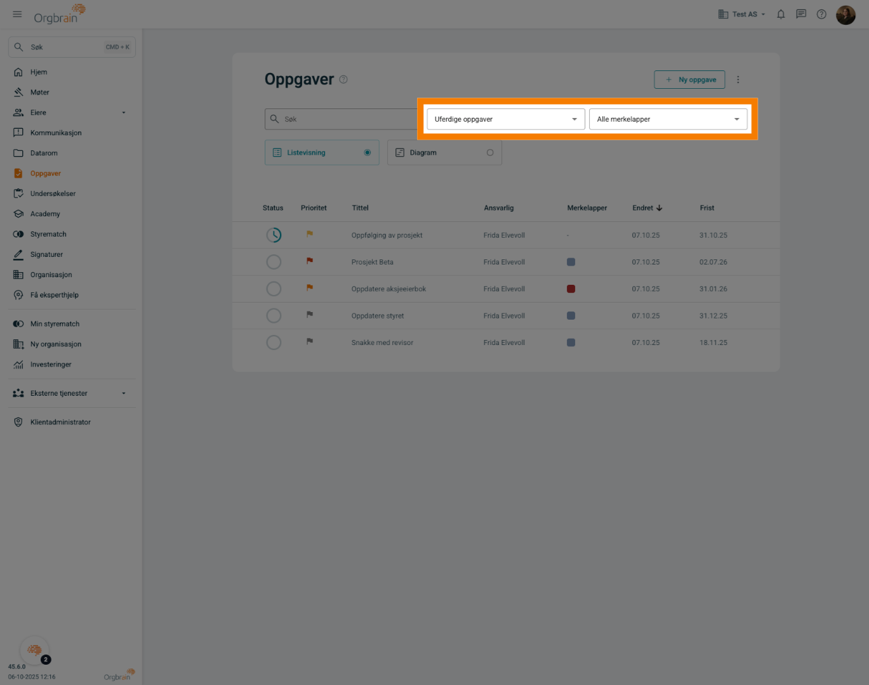Screen dimensions: 869x685
Task: Open Signaturer from the sidebar
Action: (x=46, y=255)
